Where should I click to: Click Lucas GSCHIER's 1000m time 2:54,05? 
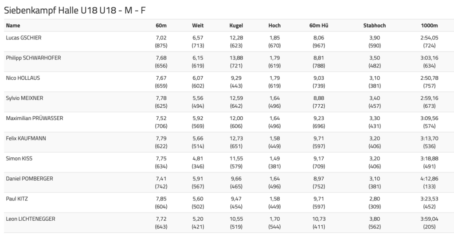(x=429, y=38)
